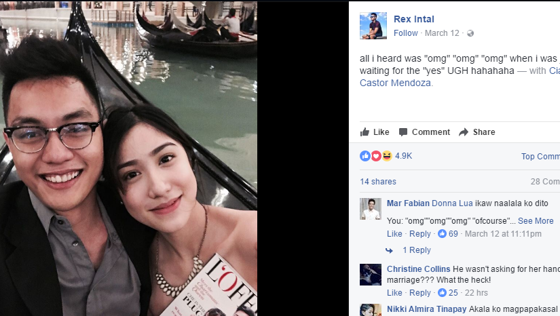Screen dimensions: 560x316
Task: Click the Like thumbs-up icon under post
Action: click(365, 132)
